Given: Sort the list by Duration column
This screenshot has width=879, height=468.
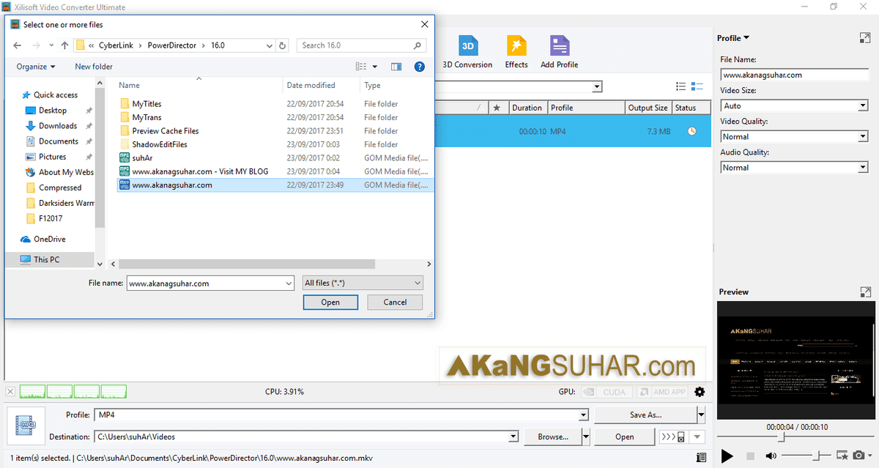Looking at the screenshot, I should [527, 108].
